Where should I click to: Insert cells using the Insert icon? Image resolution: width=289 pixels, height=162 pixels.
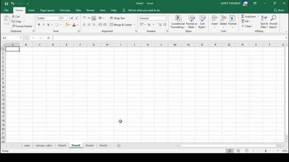click(x=214, y=18)
